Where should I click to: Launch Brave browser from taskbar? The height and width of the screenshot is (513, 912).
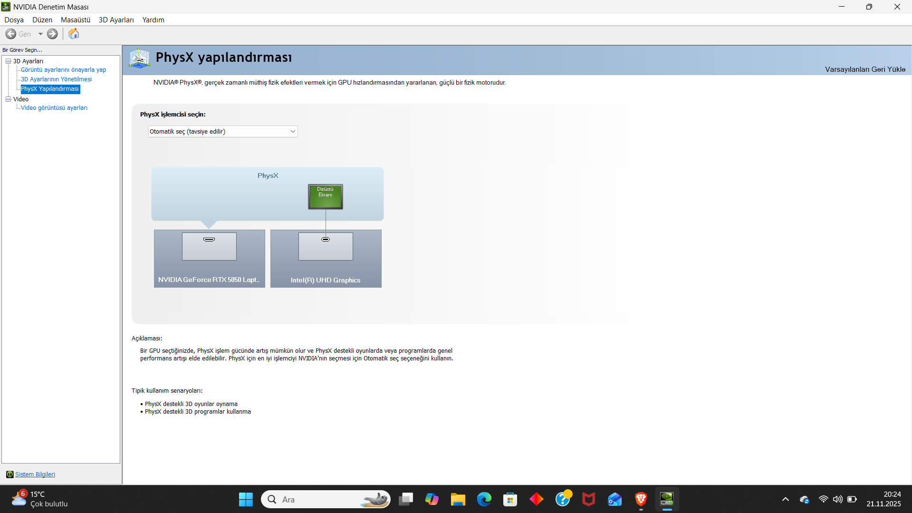pos(641,499)
